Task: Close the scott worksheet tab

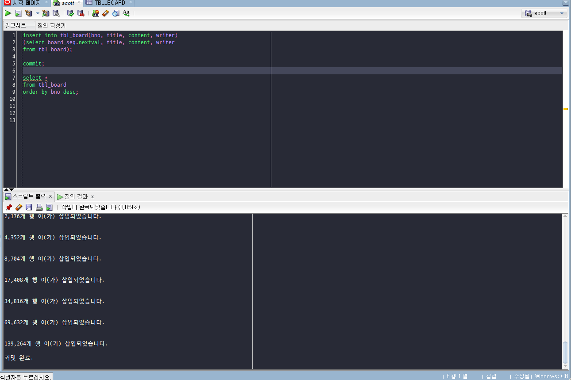Action: coord(80,2)
